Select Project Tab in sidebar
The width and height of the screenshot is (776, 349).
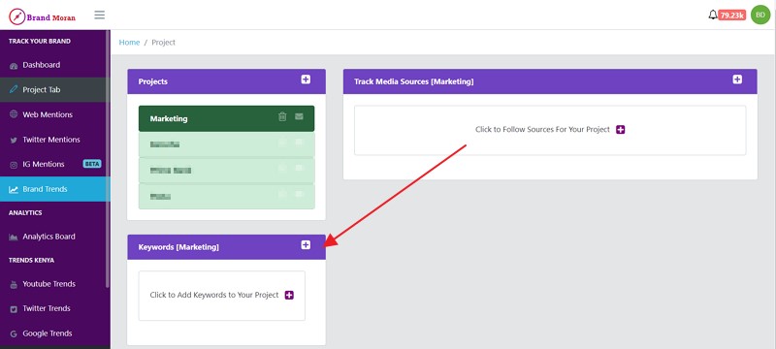[x=55, y=89]
